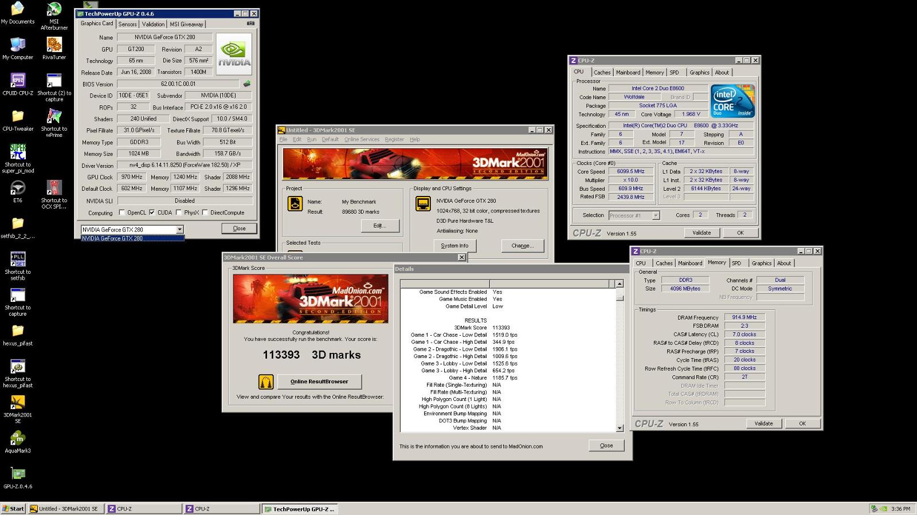Launch Shortcut to hexus_pifast icon
Screen dimensions: 917x515
[18, 374]
